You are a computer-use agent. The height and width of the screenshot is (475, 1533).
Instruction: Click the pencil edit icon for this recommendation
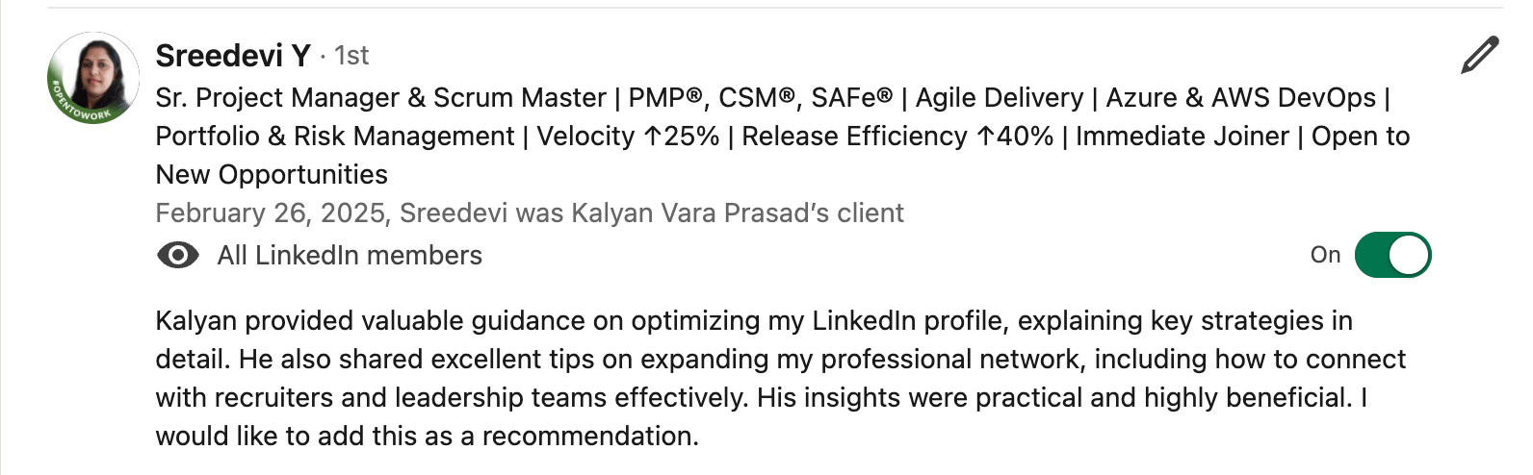tap(1479, 56)
